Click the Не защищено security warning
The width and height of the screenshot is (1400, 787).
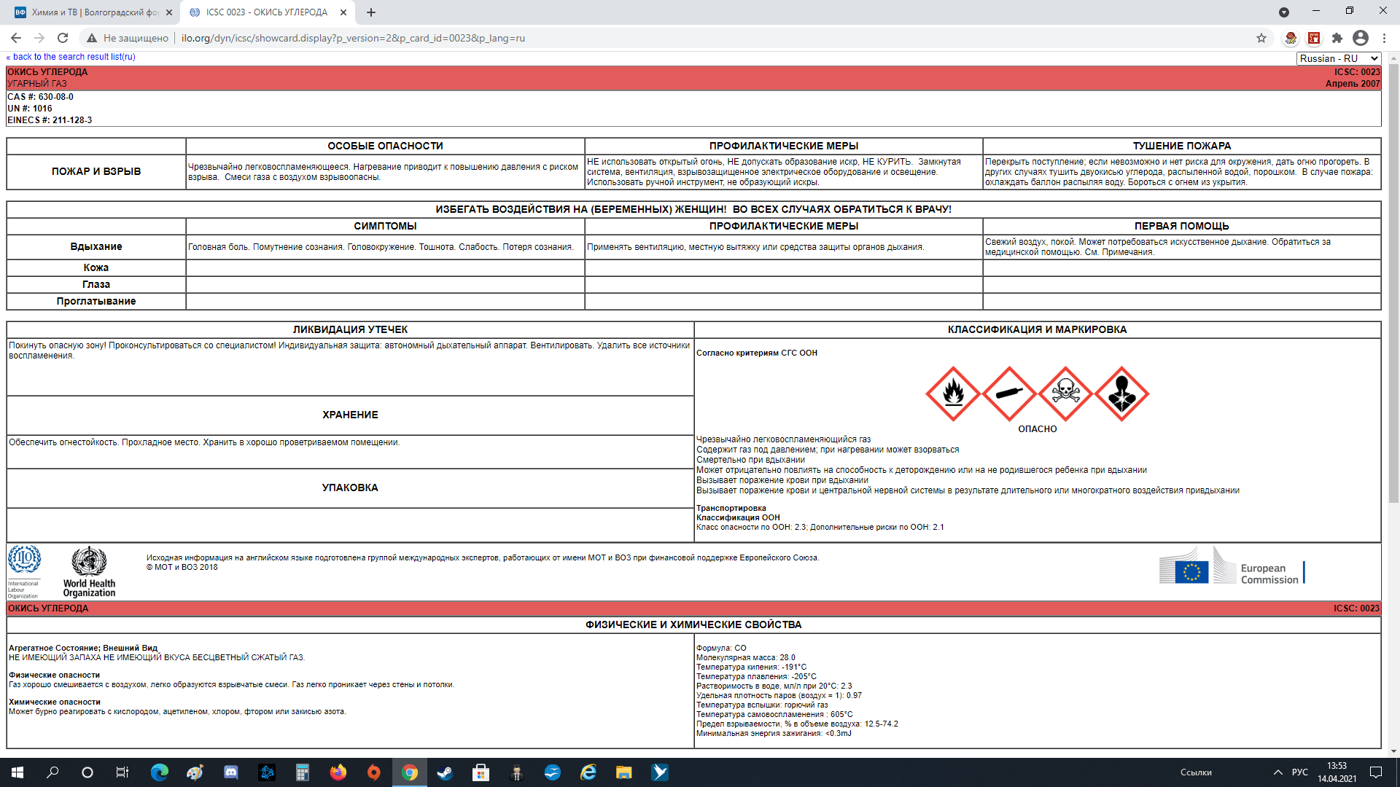tap(128, 38)
